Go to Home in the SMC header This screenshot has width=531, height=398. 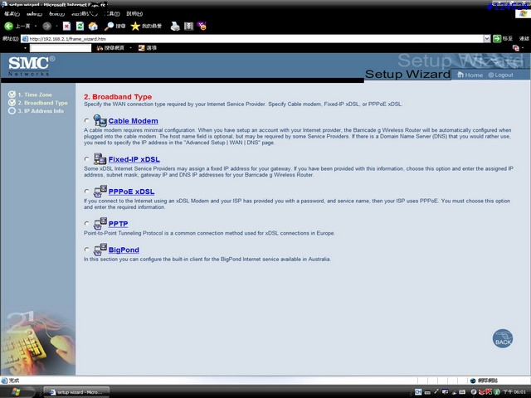[470, 75]
